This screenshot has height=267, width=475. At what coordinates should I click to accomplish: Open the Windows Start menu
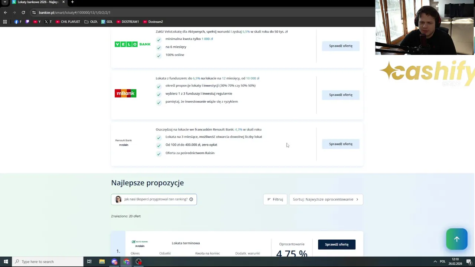point(6,261)
